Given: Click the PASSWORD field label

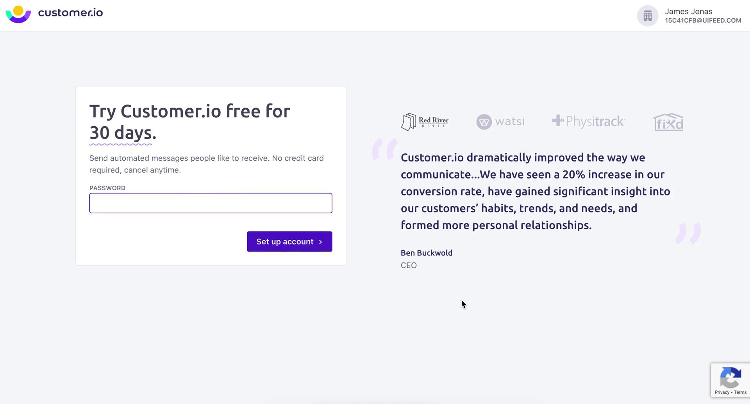Looking at the screenshot, I should (x=107, y=188).
